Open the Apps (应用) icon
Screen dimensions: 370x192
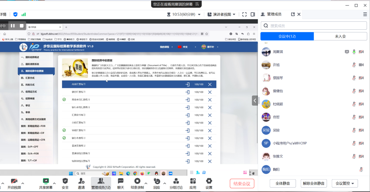point(193,181)
